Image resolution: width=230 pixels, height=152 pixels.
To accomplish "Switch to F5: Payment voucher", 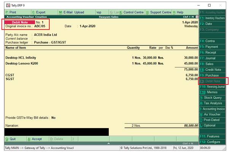I will point(213,47).
